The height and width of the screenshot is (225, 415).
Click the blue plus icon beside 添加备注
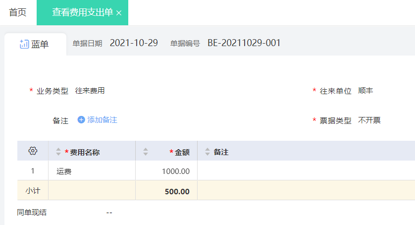click(x=81, y=120)
